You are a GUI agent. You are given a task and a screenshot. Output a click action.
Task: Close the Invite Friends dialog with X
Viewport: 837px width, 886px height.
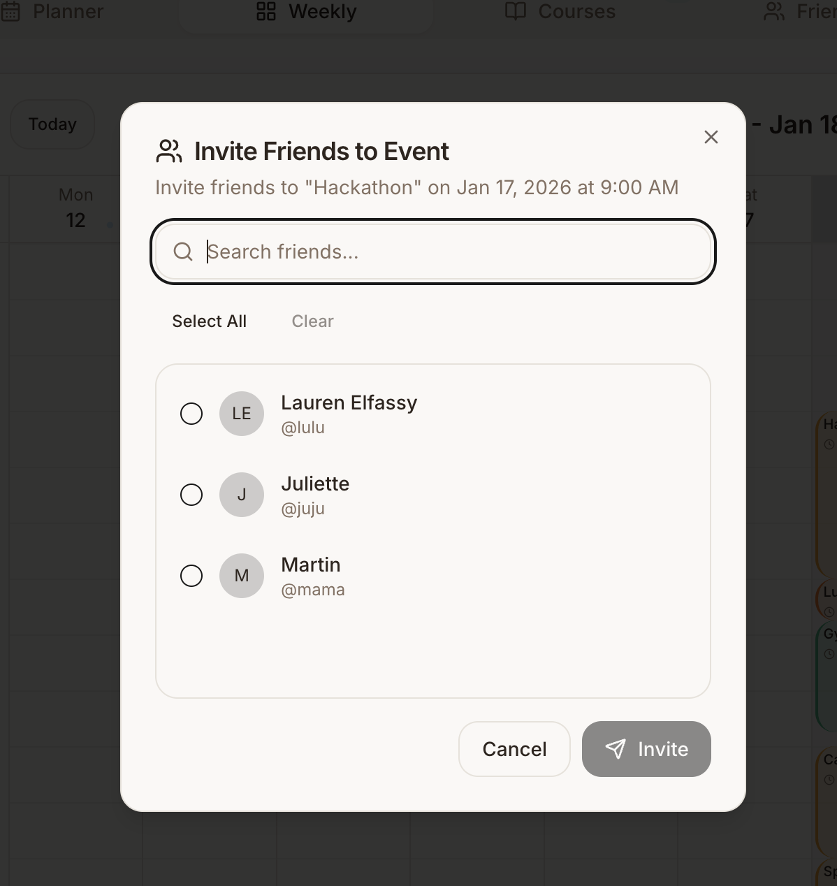click(711, 137)
